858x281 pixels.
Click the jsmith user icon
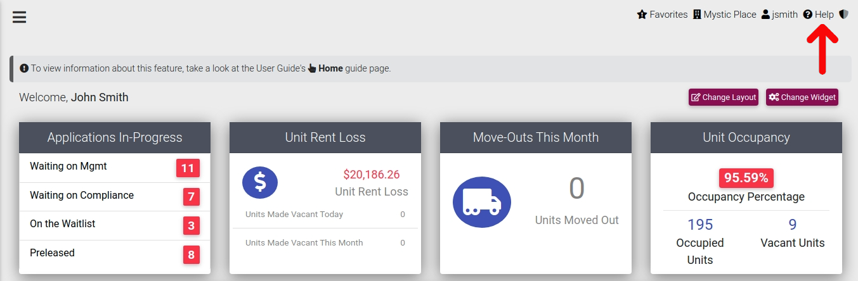coord(765,15)
